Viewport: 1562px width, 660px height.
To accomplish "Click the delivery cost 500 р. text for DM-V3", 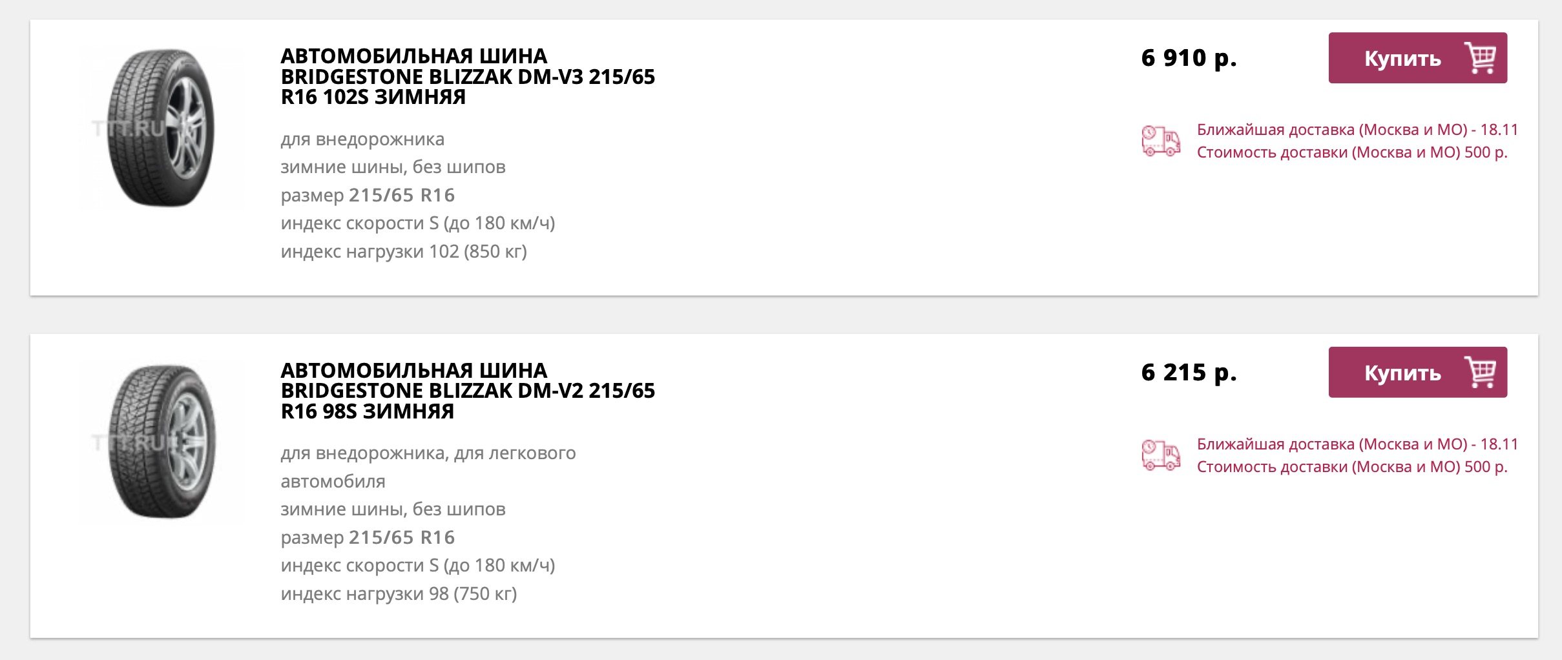I will pyautogui.click(x=1351, y=152).
